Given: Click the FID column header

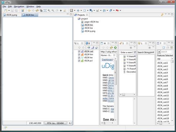Looking at the screenshot, I should point(164,59).
